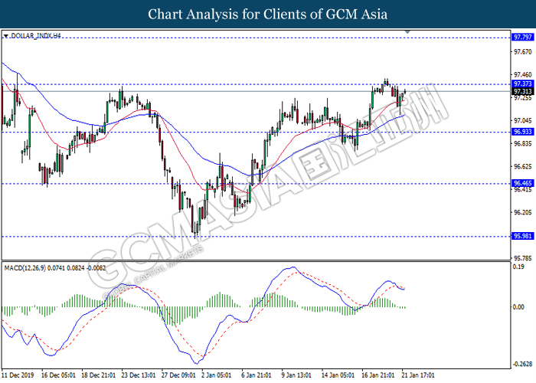Click the 2 Jan 05:01 time label
This screenshot has height=383, width=536.
(217, 375)
